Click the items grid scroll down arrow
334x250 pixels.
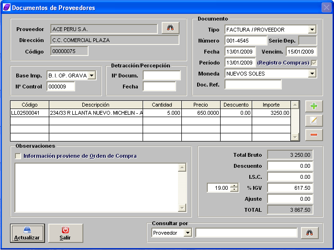tap(295, 137)
